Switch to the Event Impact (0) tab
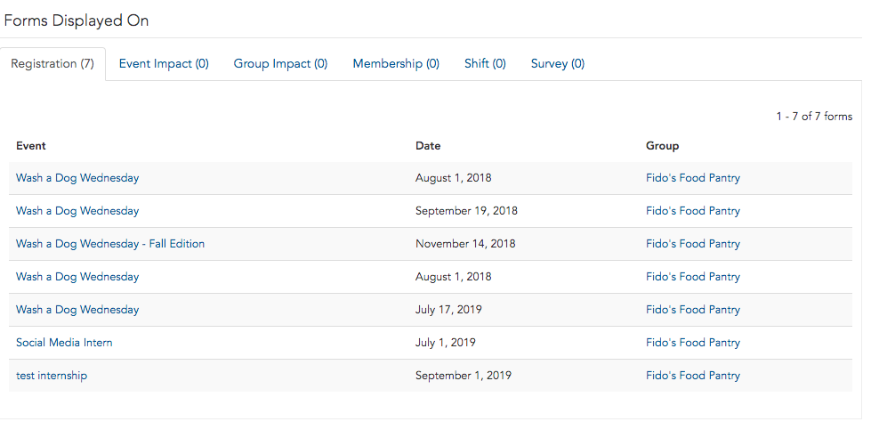 coord(164,64)
